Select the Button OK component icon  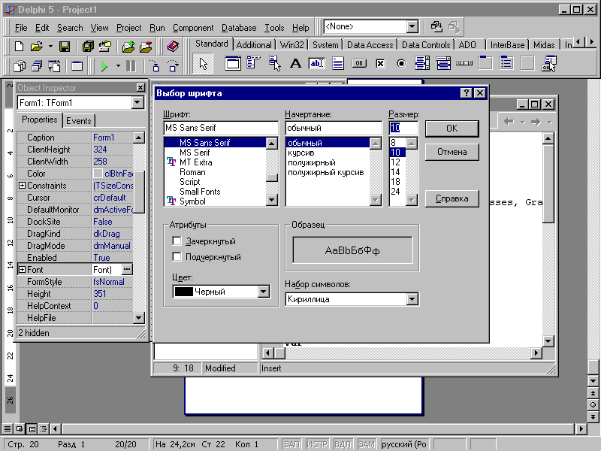[x=359, y=63]
